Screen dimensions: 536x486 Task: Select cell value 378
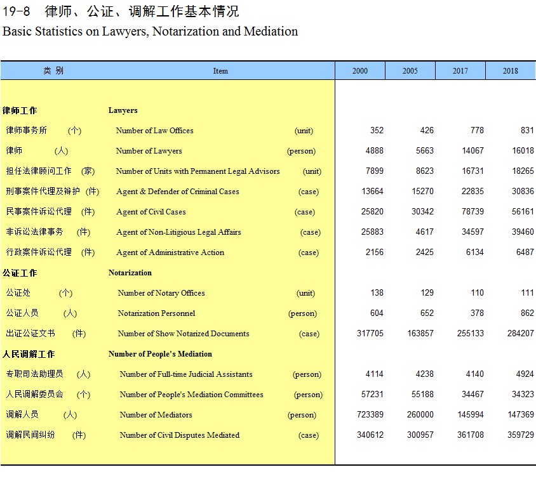pos(477,313)
